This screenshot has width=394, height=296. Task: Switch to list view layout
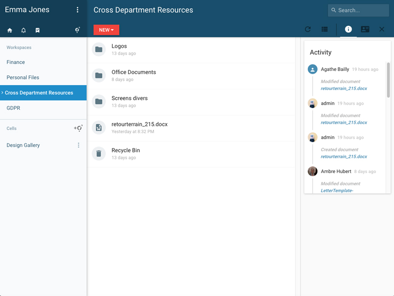pos(324,29)
